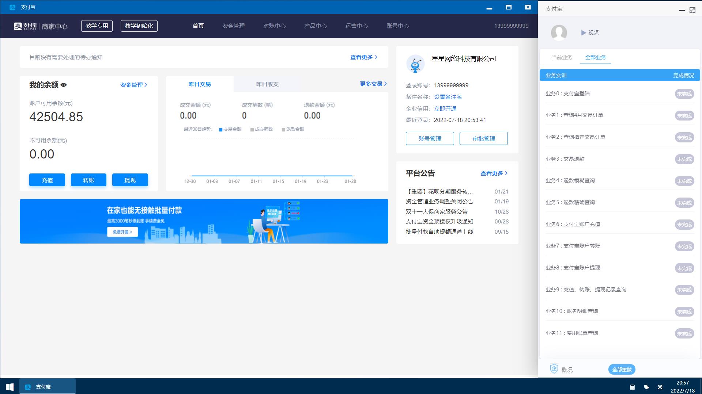The width and height of the screenshot is (702, 394).
Task: Click the 教学专用 button
Action: click(97, 26)
